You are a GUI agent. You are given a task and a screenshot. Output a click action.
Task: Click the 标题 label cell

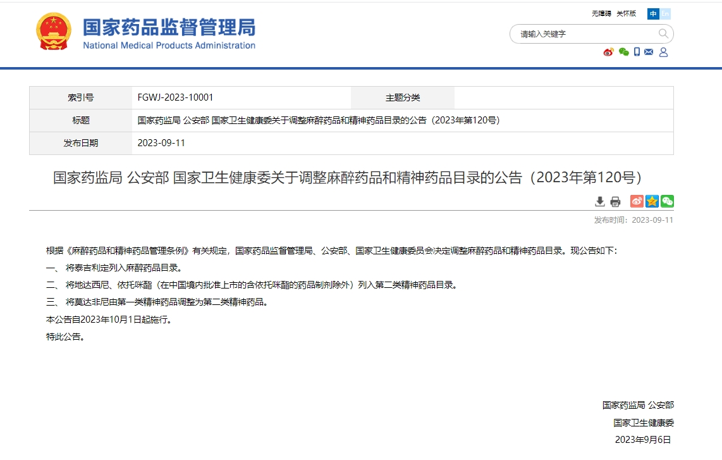[80, 120]
